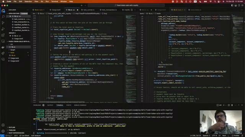Maximize the terminal panel with caret
Image resolution: width=245 pixels, height=137 pixels.
point(238,105)
